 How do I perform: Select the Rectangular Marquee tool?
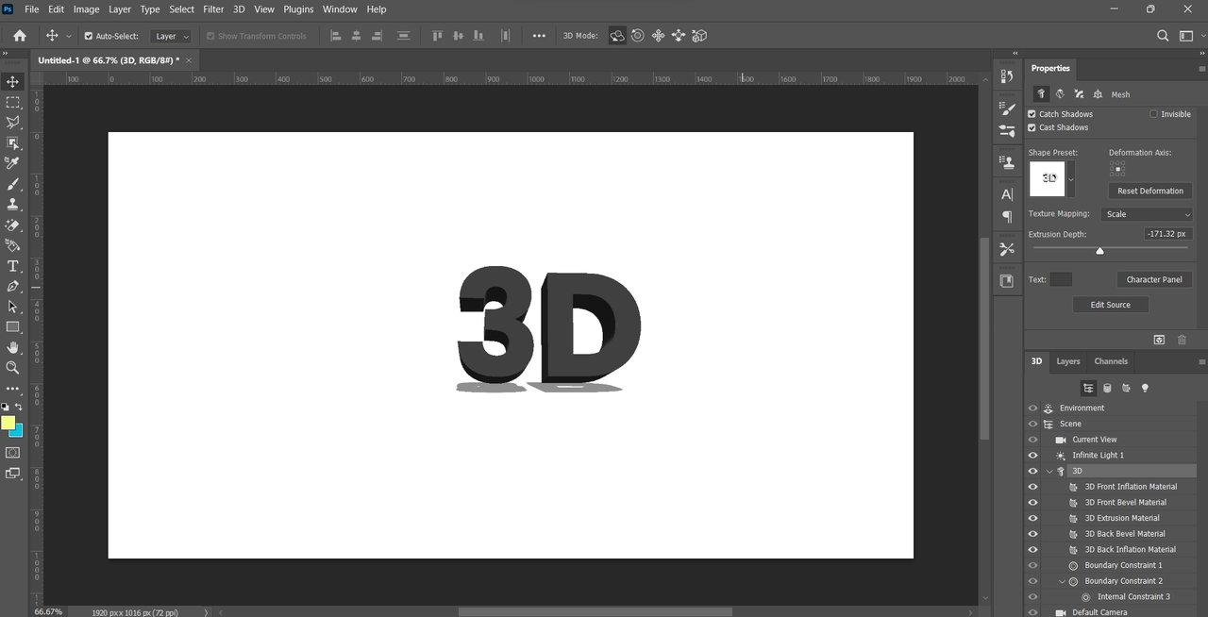13,102
